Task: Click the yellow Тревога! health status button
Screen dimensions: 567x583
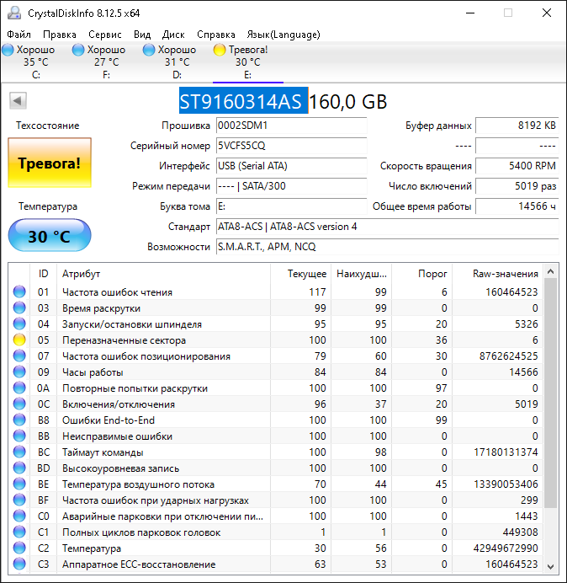Action: 50,163
